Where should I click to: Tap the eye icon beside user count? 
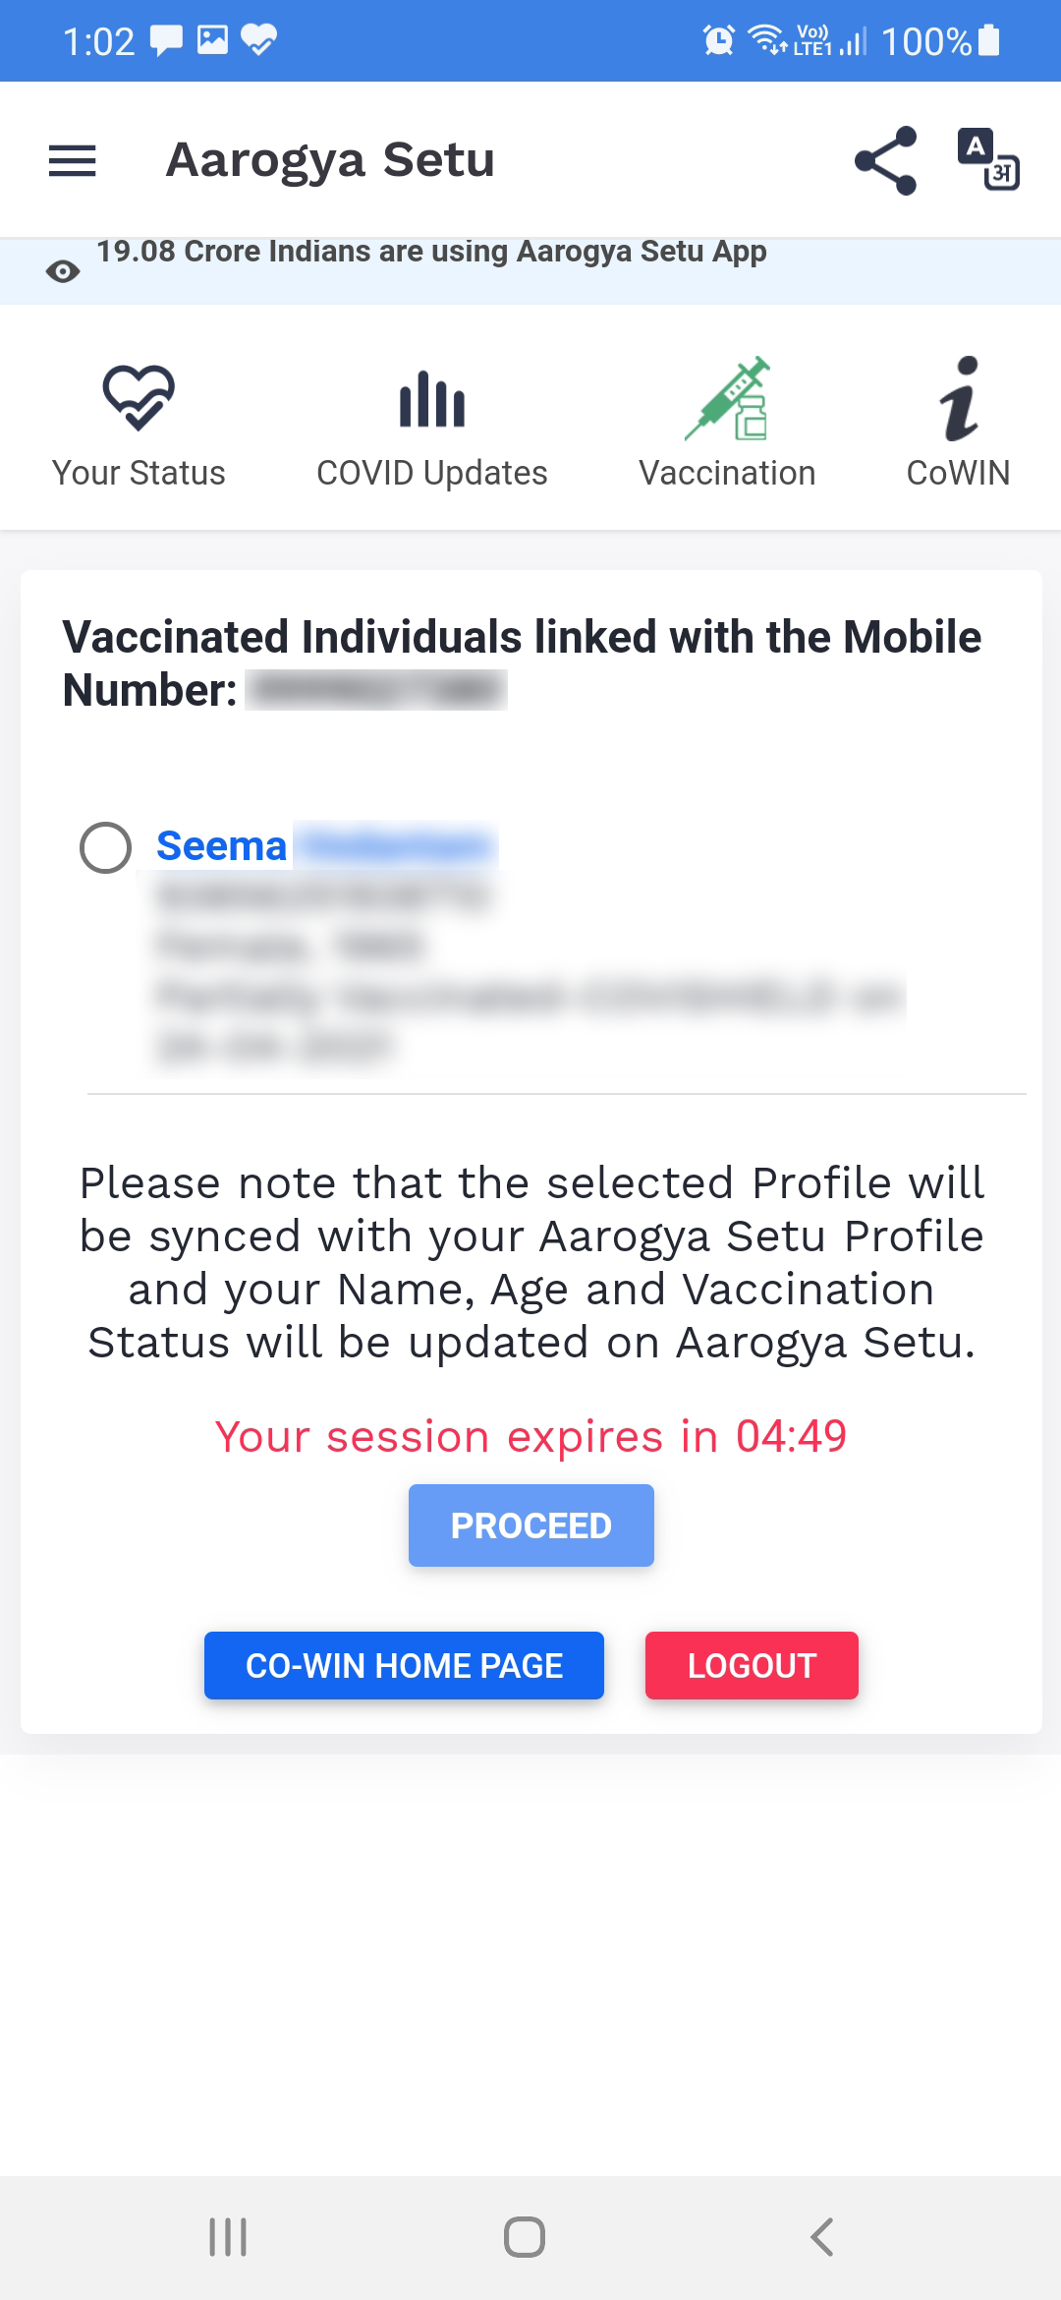pos(63,271)
